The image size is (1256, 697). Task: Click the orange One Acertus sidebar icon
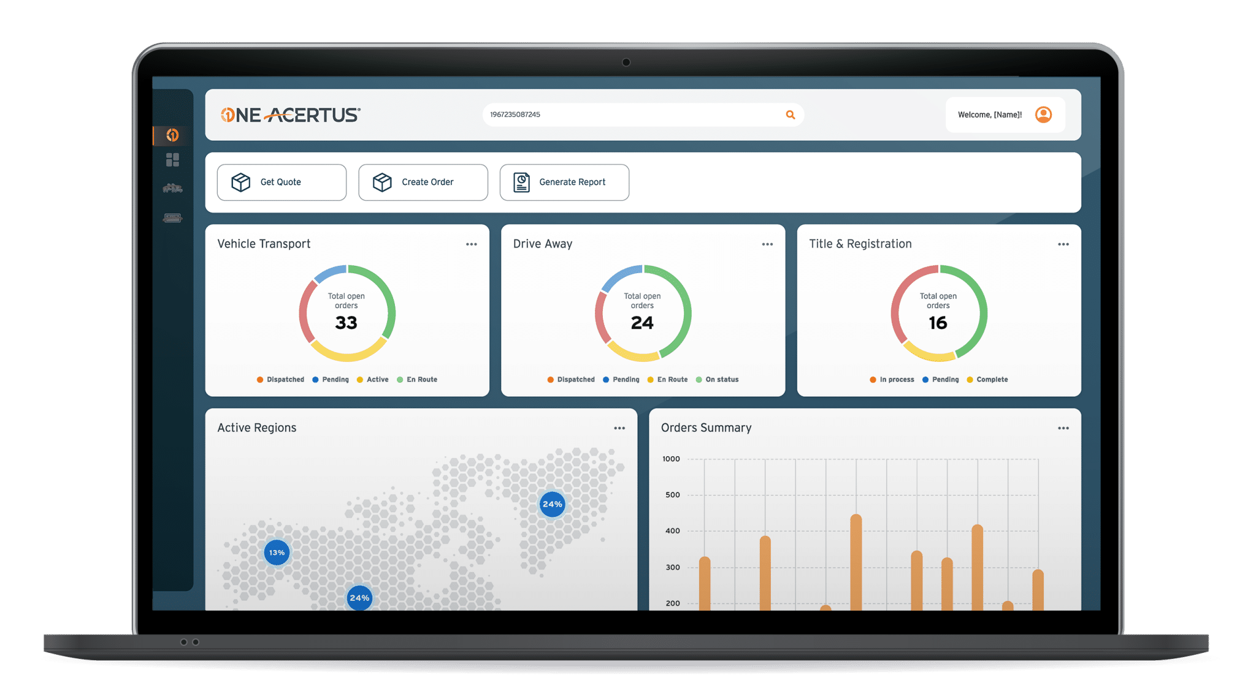[x=172, y=135]
